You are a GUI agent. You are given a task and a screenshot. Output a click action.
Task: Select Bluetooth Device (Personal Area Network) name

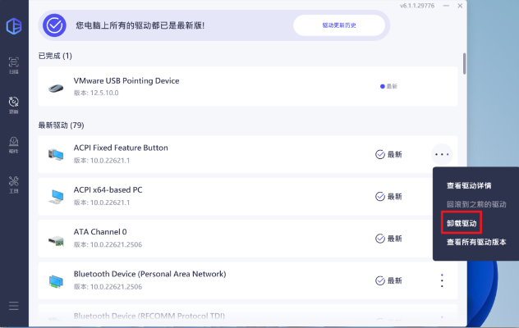coord(149,274)
